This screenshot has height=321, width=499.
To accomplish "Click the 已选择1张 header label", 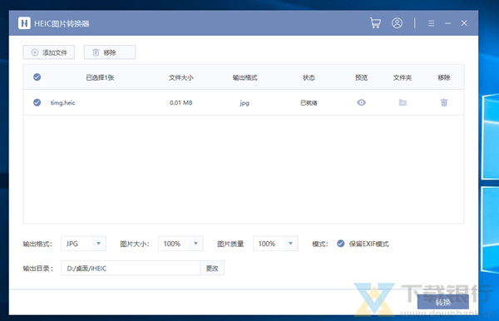I will pos(100,77).
